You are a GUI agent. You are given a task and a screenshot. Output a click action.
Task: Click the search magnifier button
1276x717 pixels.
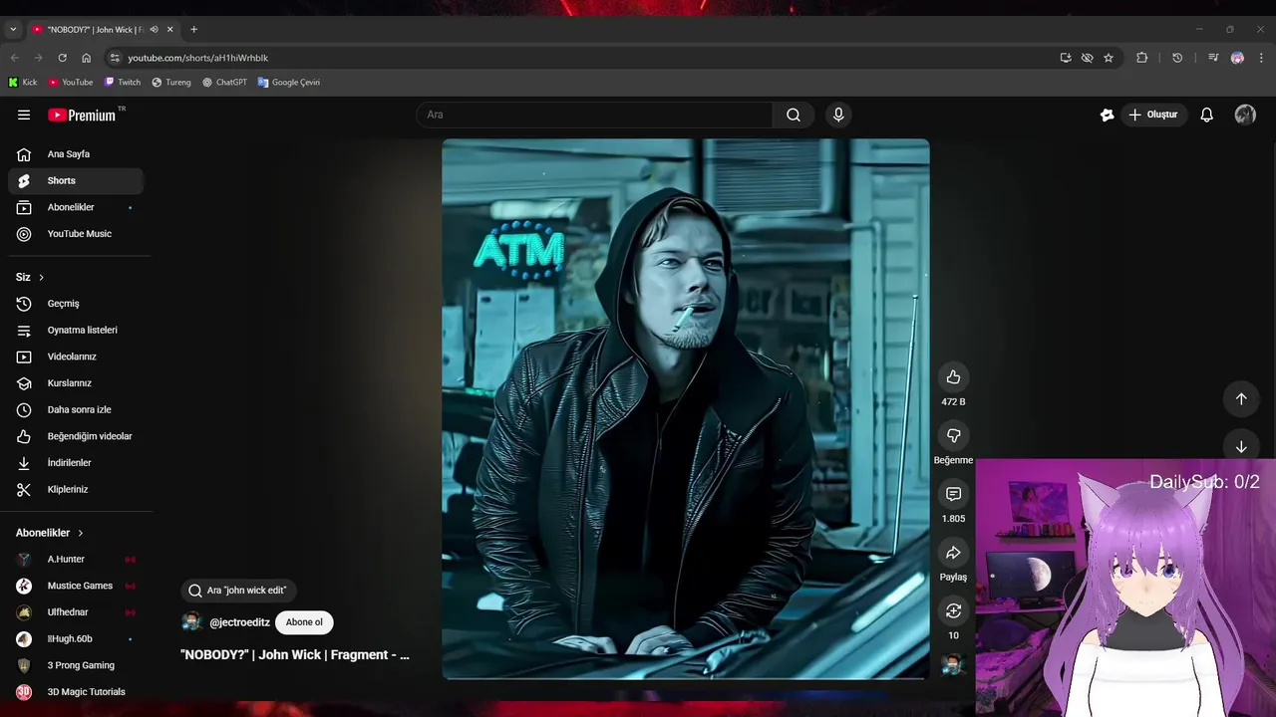(794, 115)
